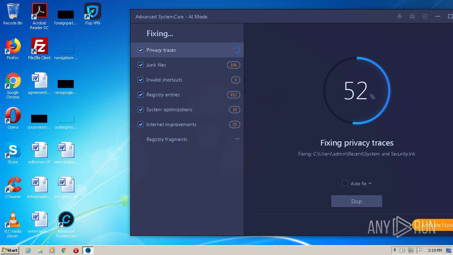The width and height of the screenshot is (453, 255).
Task: Open Advanced SystemCare desktop shortcut
Action: pos(66,225)
